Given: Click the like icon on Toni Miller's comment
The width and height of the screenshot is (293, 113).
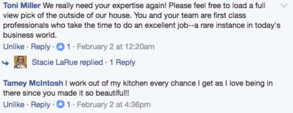Looking at the screenshot, I should [61, 46].
